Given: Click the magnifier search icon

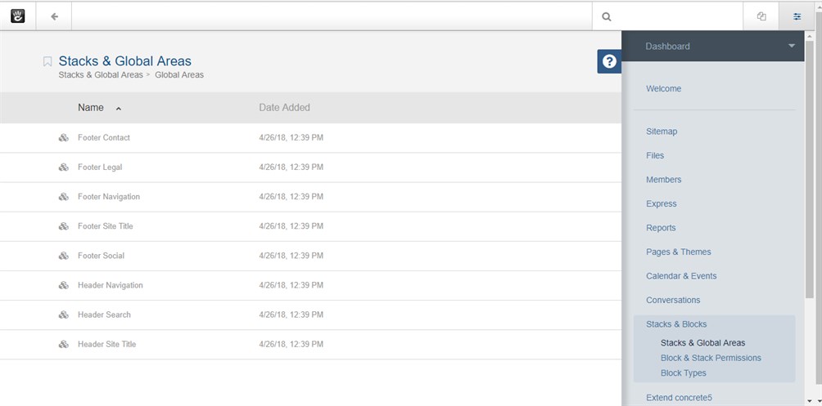Looking at the screenshot, I should [606, 16].
